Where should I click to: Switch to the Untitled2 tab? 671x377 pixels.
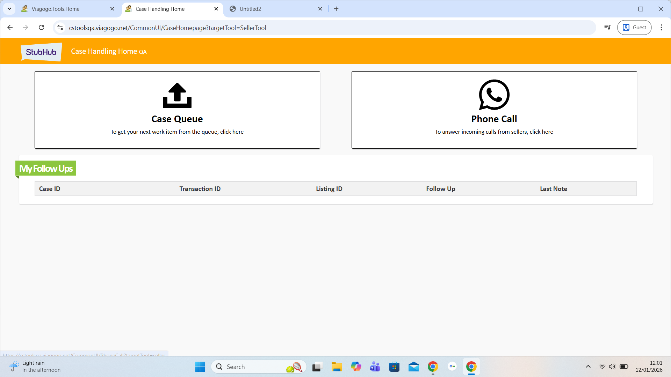(250, 9)
